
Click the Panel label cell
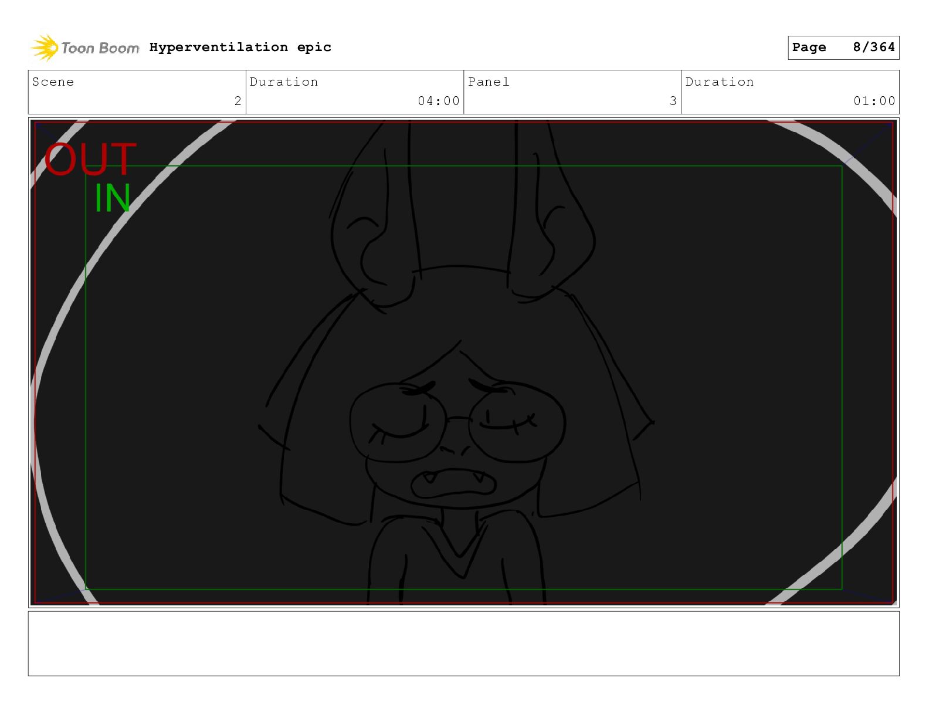[572, 92]
